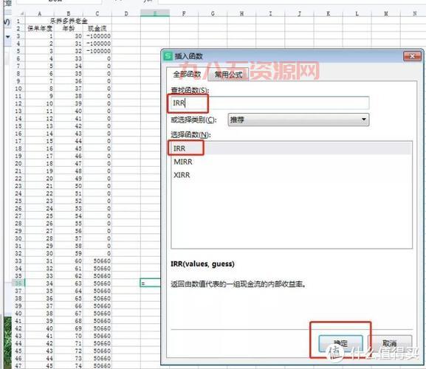Image resolution: width=426 pixels, height=369 pixels.
Task: Switch to the 常用公式 tab
Action: click(228, 75)
